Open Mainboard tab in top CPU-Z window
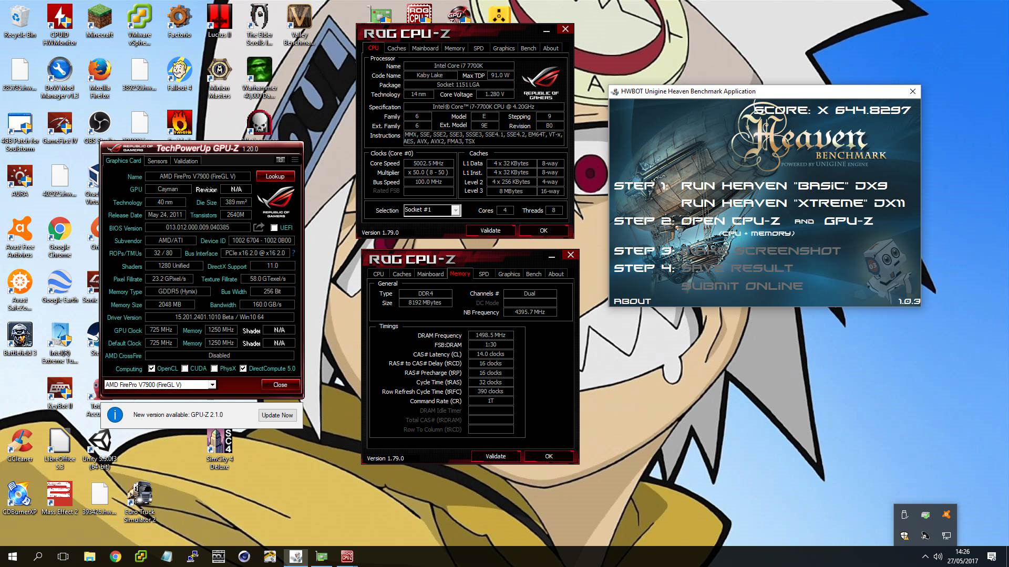Screen dimensions: 1009x567 tap(425, 48)
